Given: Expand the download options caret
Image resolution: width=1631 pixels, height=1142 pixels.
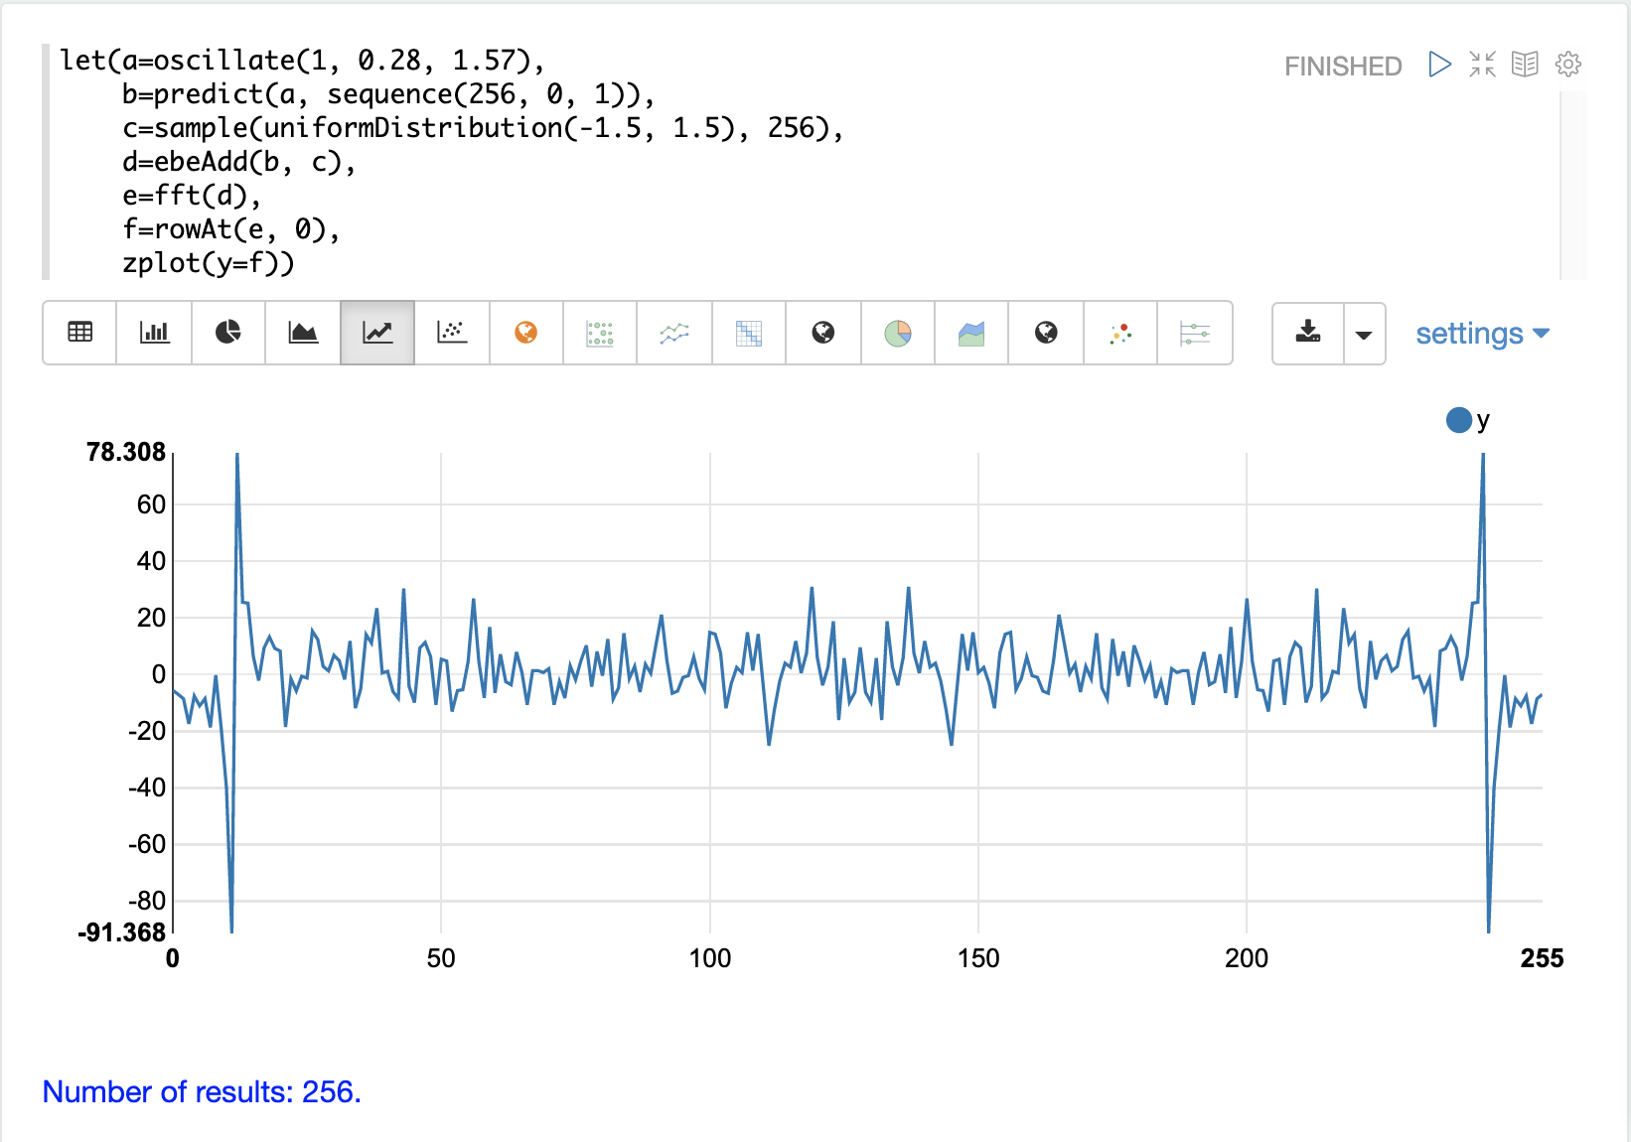Looking at the screenshot, I should 1364,334.
